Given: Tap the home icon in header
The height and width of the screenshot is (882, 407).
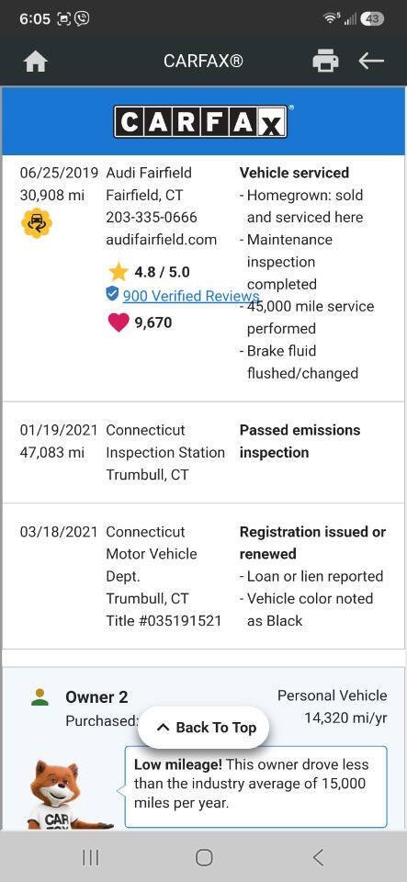Looking at the screenshot, I should click(36, 62).
